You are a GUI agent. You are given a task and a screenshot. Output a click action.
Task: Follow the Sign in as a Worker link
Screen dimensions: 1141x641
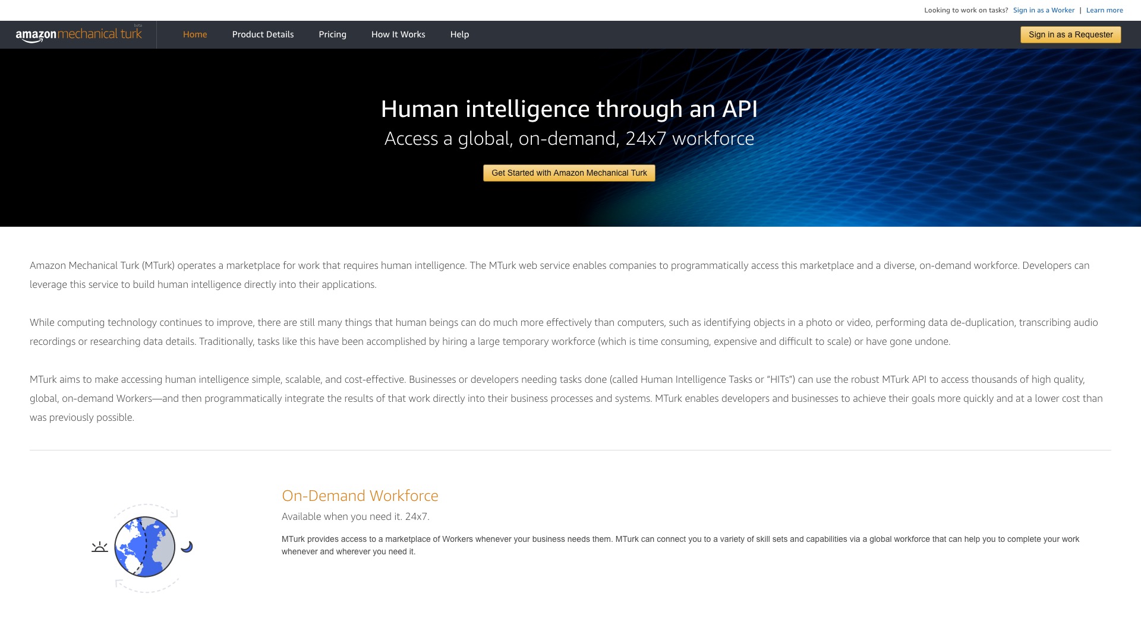1044,10
